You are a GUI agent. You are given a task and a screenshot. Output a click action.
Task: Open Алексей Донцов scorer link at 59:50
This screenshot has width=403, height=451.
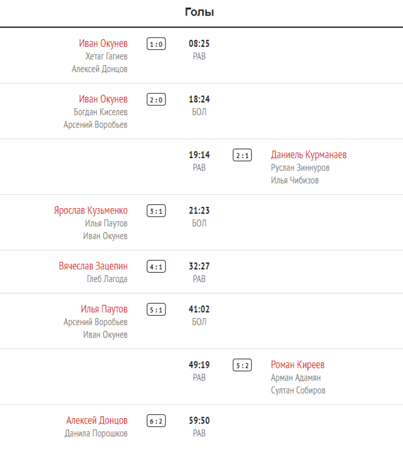click(x=97, y=420)
